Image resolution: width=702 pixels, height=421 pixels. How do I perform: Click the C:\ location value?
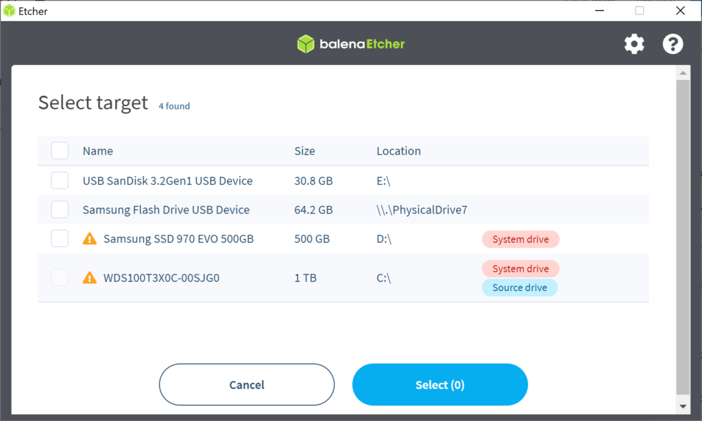(x=384, y=278)
